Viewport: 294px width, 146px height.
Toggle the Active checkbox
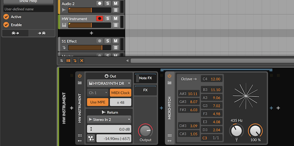click(x=6, y=17)
